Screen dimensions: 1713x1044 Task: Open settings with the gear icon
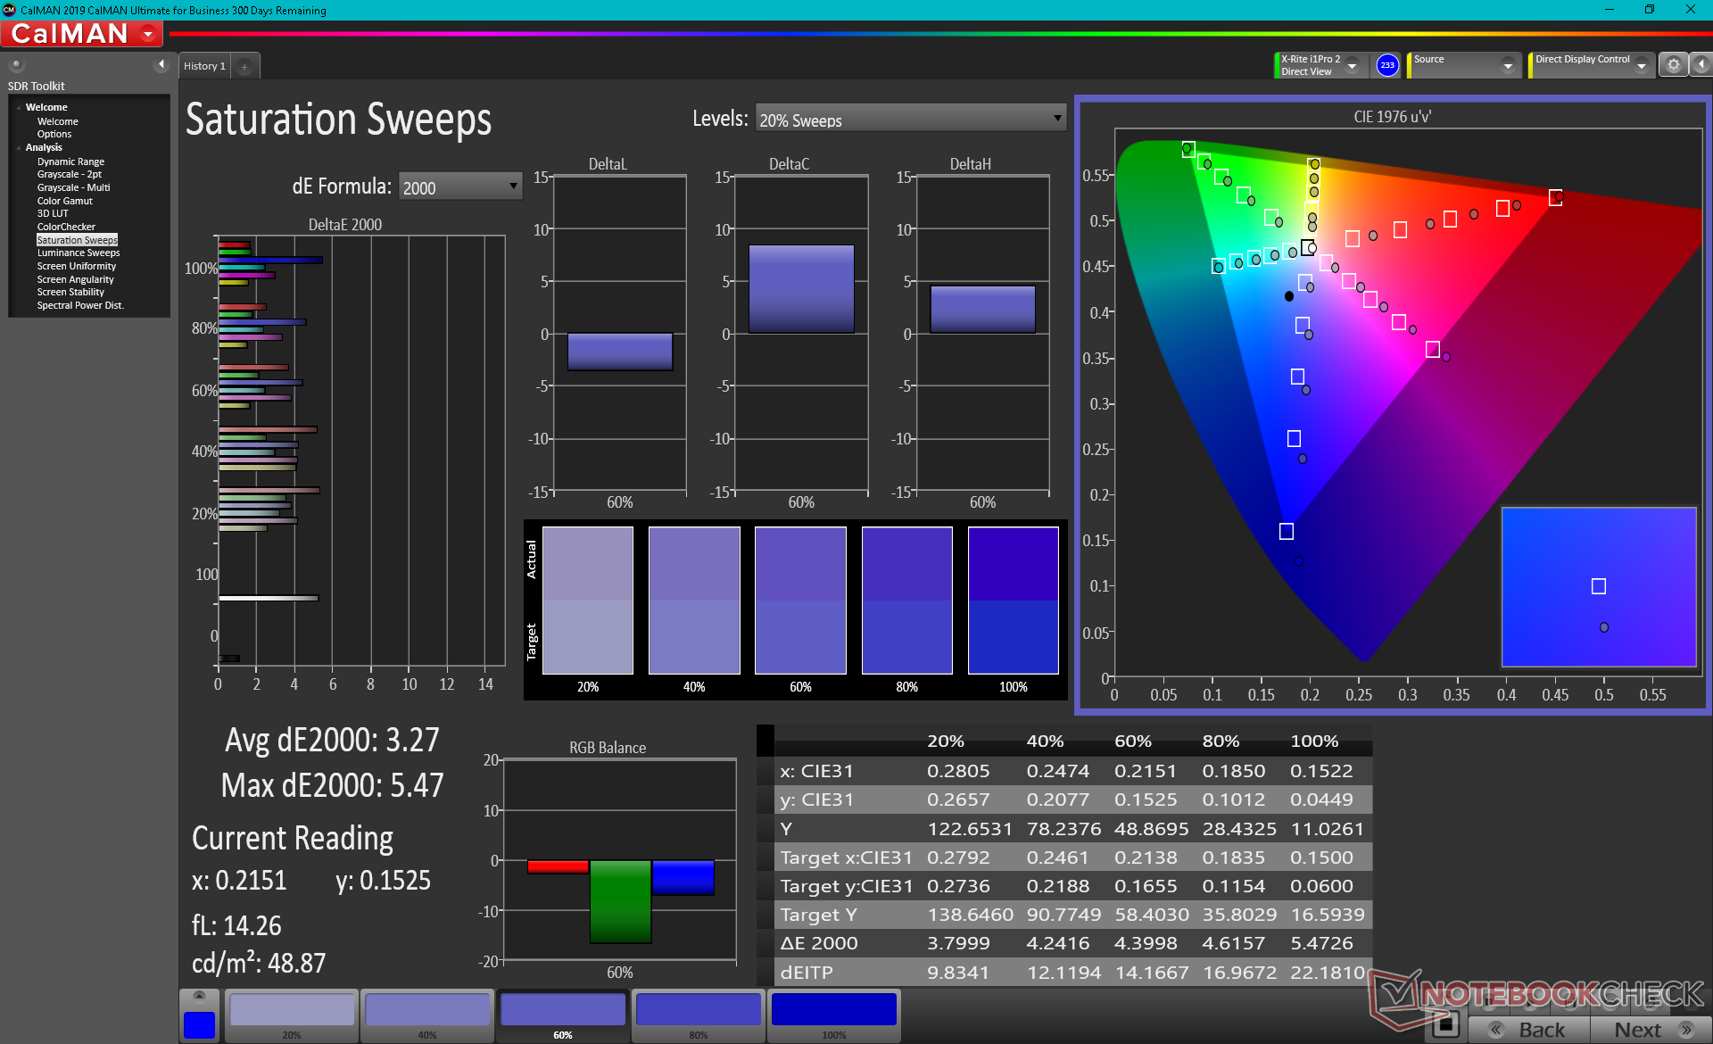pos(1673,65)
